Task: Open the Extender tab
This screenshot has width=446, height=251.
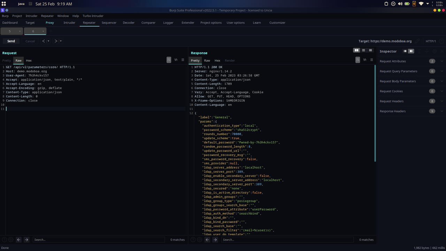Action: (188, 23)
